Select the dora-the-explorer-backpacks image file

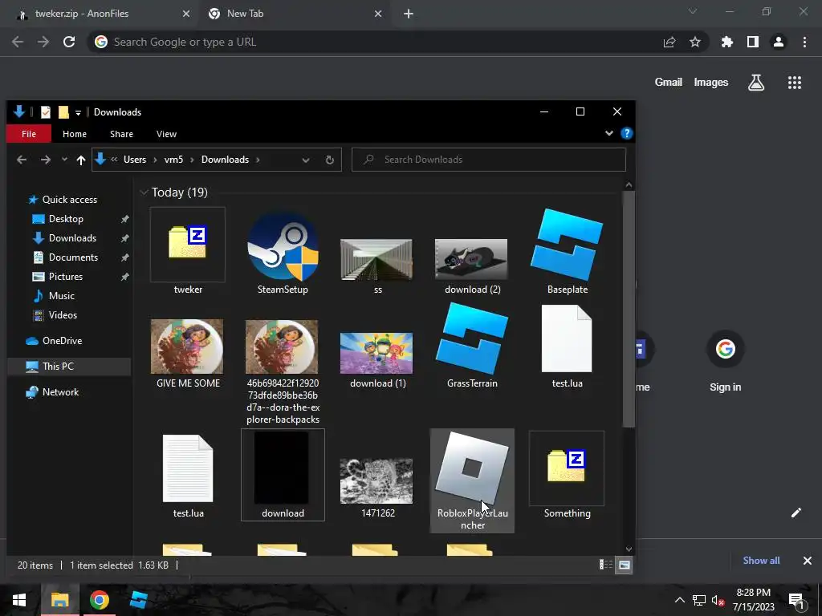(x=283, y=371)
